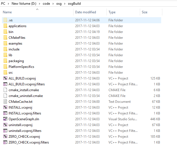Select the file name CMakeCache.txt

(x=21, y=102)
